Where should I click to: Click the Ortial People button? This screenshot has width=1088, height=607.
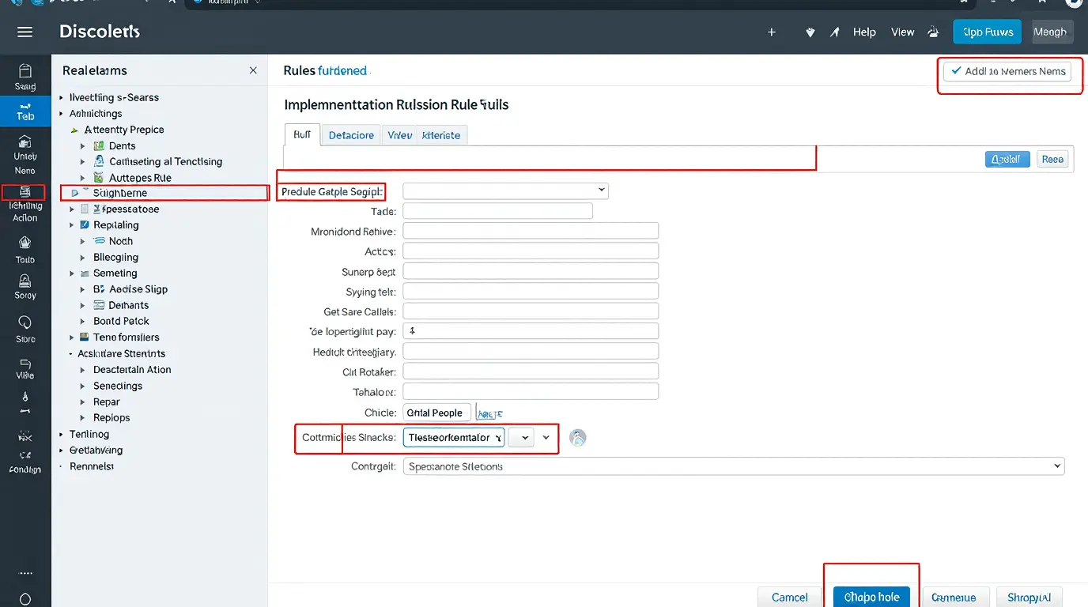tap(437, 413)
